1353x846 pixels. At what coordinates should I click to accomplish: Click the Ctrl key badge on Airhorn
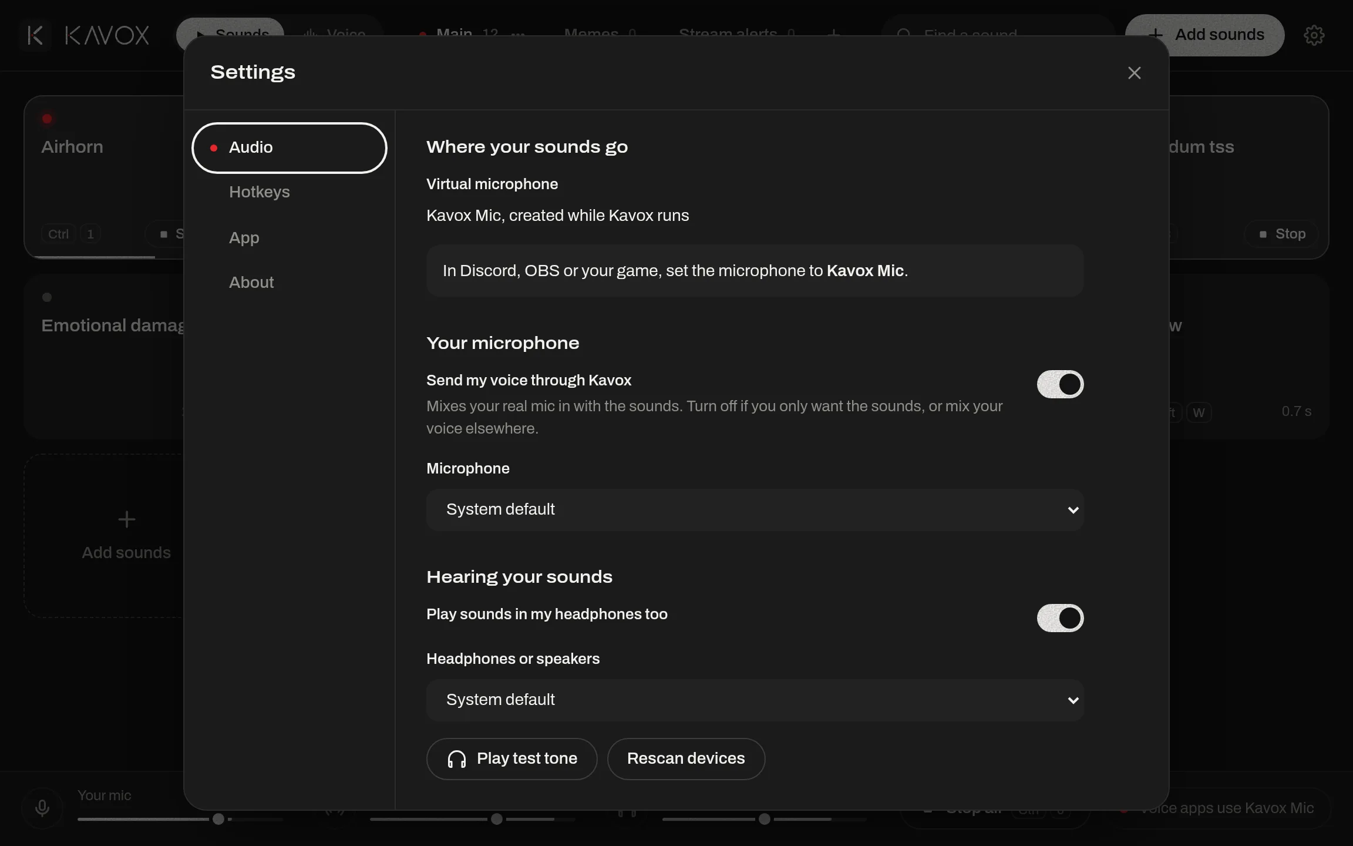[58, 234]
